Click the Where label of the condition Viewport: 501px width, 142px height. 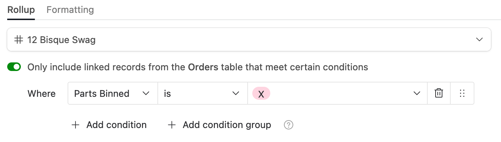pyautogui.click(x=42, y=94)
